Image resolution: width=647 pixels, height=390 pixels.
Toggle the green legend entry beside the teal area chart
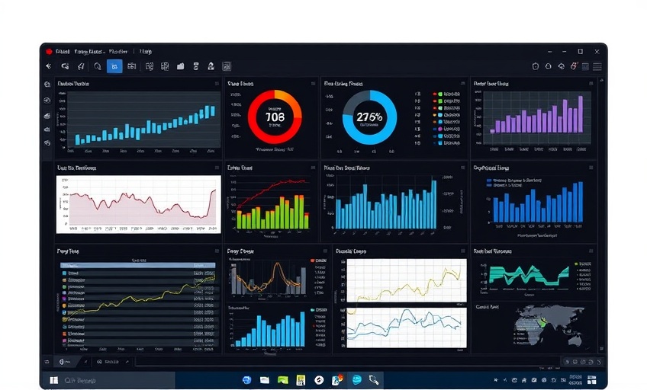tap(574, 264)
